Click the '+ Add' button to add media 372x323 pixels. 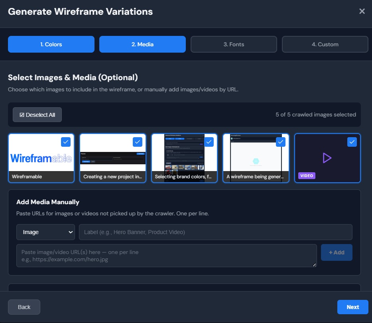click(337, 252)
